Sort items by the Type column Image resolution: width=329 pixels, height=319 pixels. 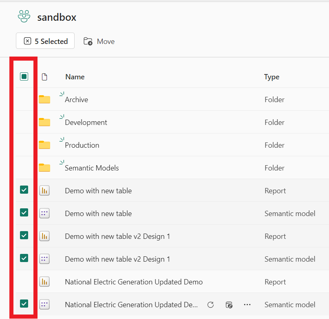click(x=272, y=76)
